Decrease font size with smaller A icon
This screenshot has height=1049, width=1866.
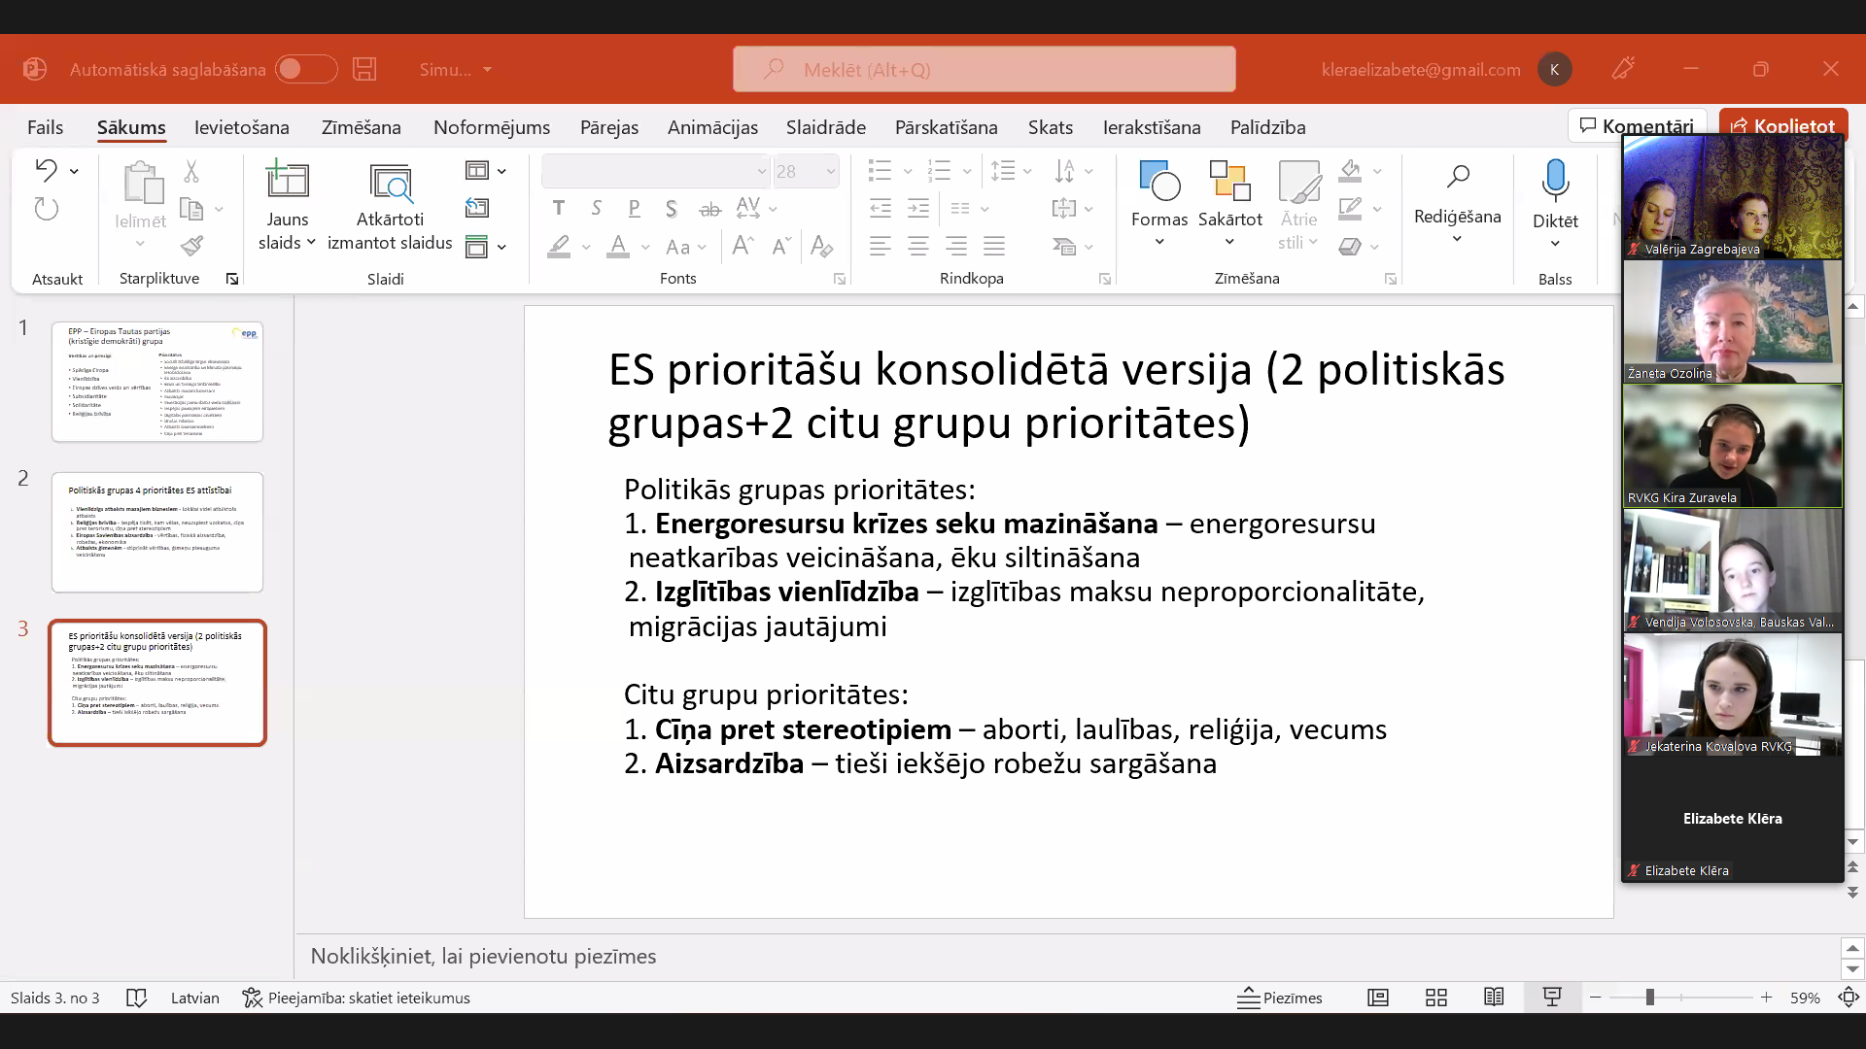coord(781,247)
